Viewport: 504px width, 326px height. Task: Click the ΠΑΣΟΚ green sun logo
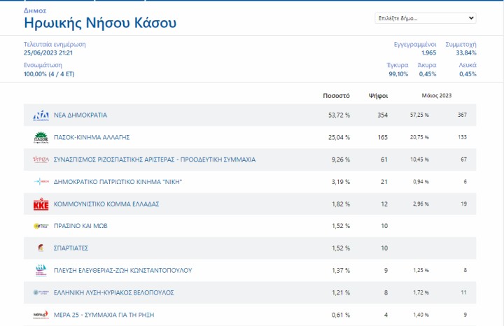[41, 137]
